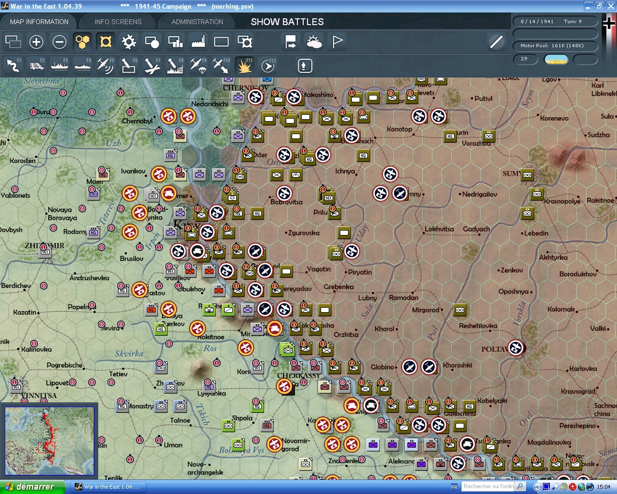Image resolution: width=617 pixels, height=494 pixels.
Task: Click the Brusilov town label
Action: [x=132, y=259]
